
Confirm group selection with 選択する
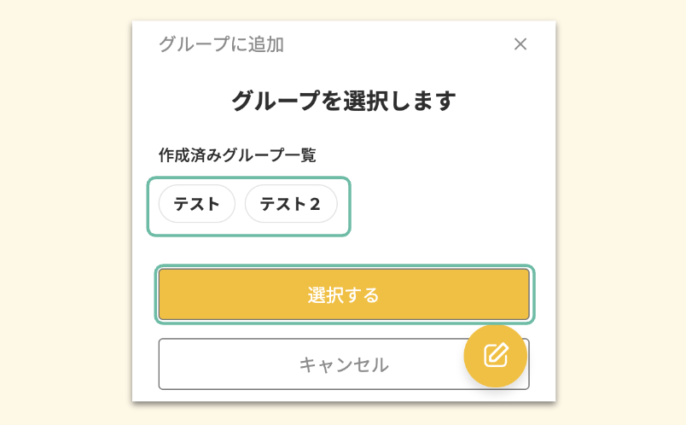point(344,295)
